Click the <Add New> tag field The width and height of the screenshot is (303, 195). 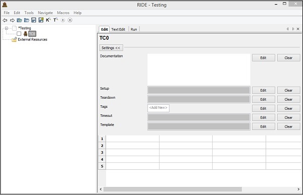pyautogui.click(x=159, y=108)
